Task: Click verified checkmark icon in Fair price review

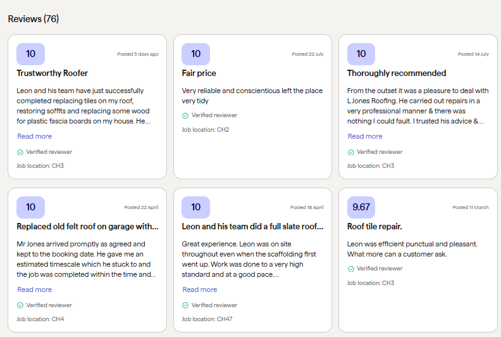Action: pos(185,116)
